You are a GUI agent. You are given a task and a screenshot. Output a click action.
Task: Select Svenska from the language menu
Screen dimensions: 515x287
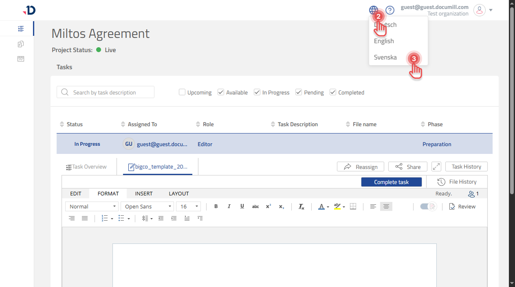coord(385,57)
